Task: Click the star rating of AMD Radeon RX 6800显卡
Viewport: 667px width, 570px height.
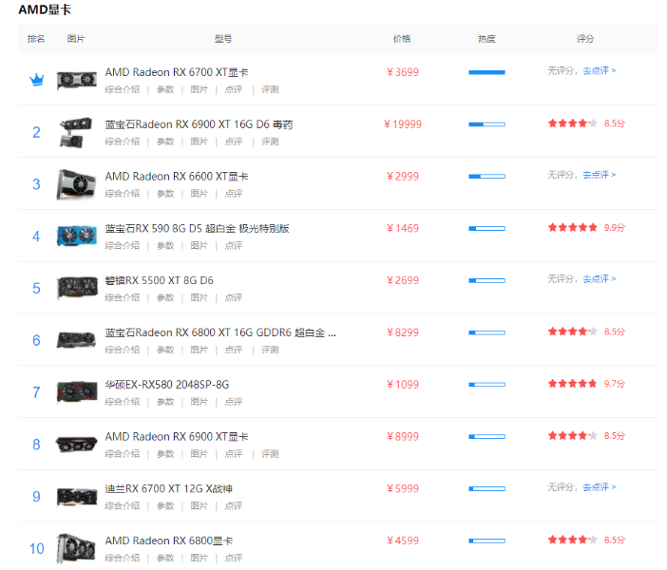Action: 572,540
